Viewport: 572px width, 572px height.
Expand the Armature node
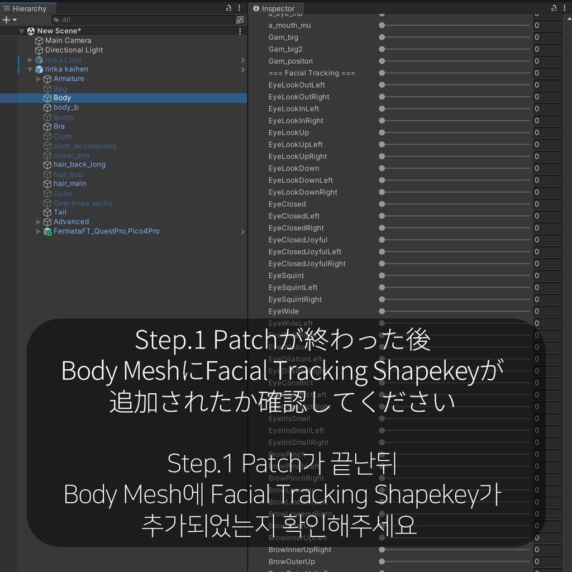39,79
